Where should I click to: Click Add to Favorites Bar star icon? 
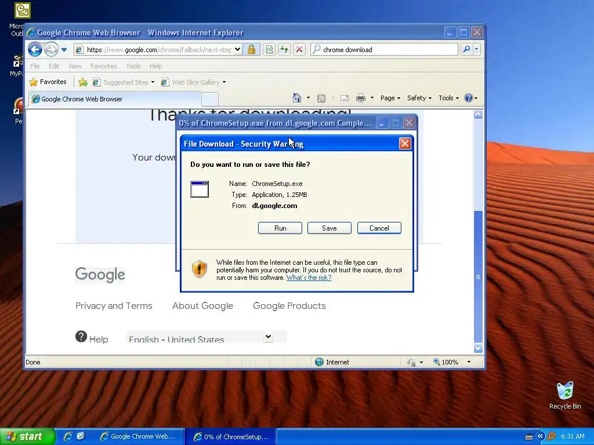83,82
